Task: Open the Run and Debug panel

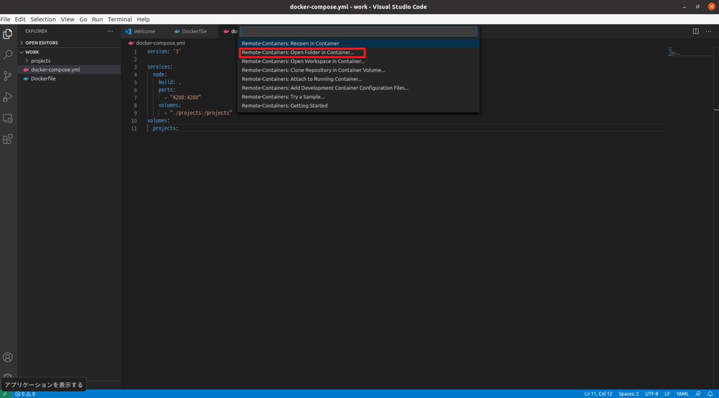Action: pos(7,97)
